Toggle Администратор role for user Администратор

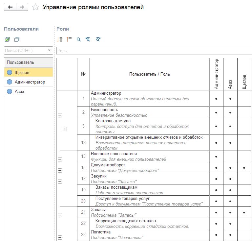point(216,99)
